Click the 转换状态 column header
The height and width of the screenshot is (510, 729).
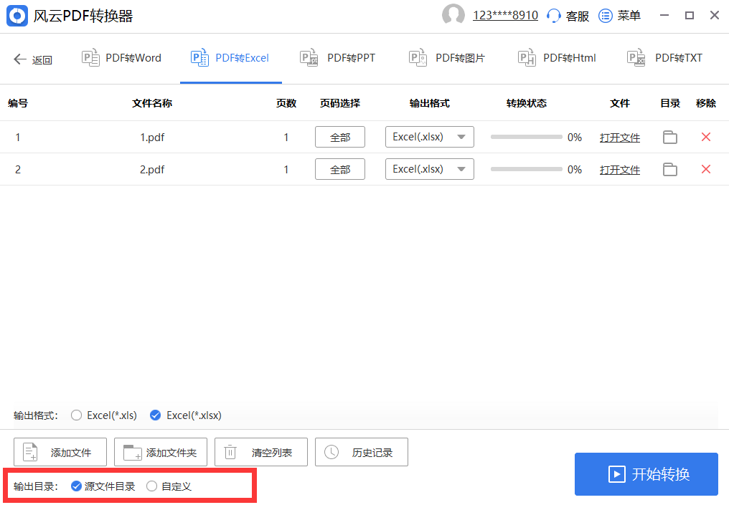(526, 103)
